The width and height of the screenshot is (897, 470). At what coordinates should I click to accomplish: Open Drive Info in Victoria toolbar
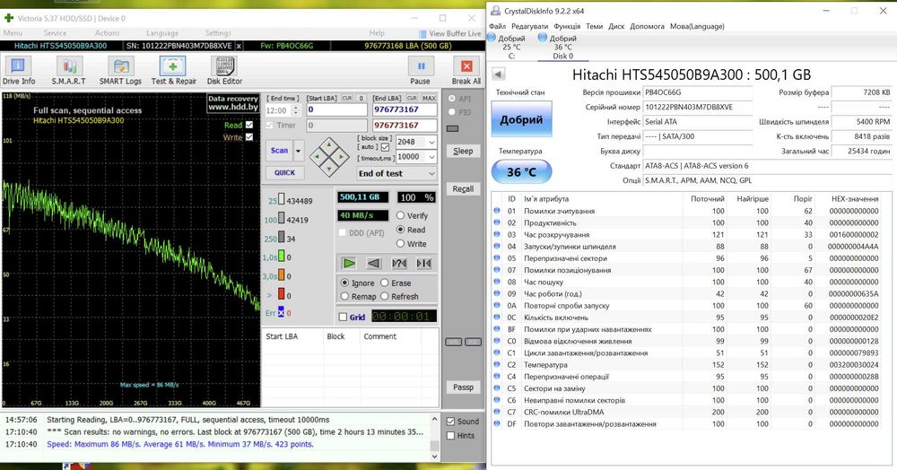(18, 71)
